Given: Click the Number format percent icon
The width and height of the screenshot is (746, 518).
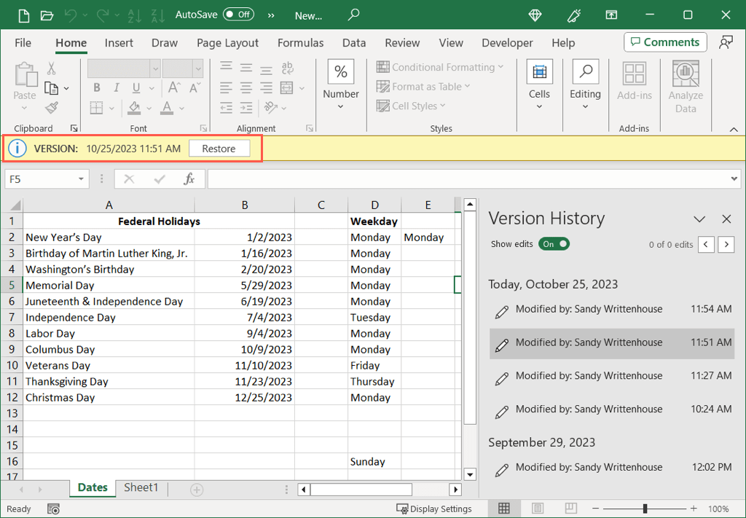Looking at the screenshot, I should point(340,72).
